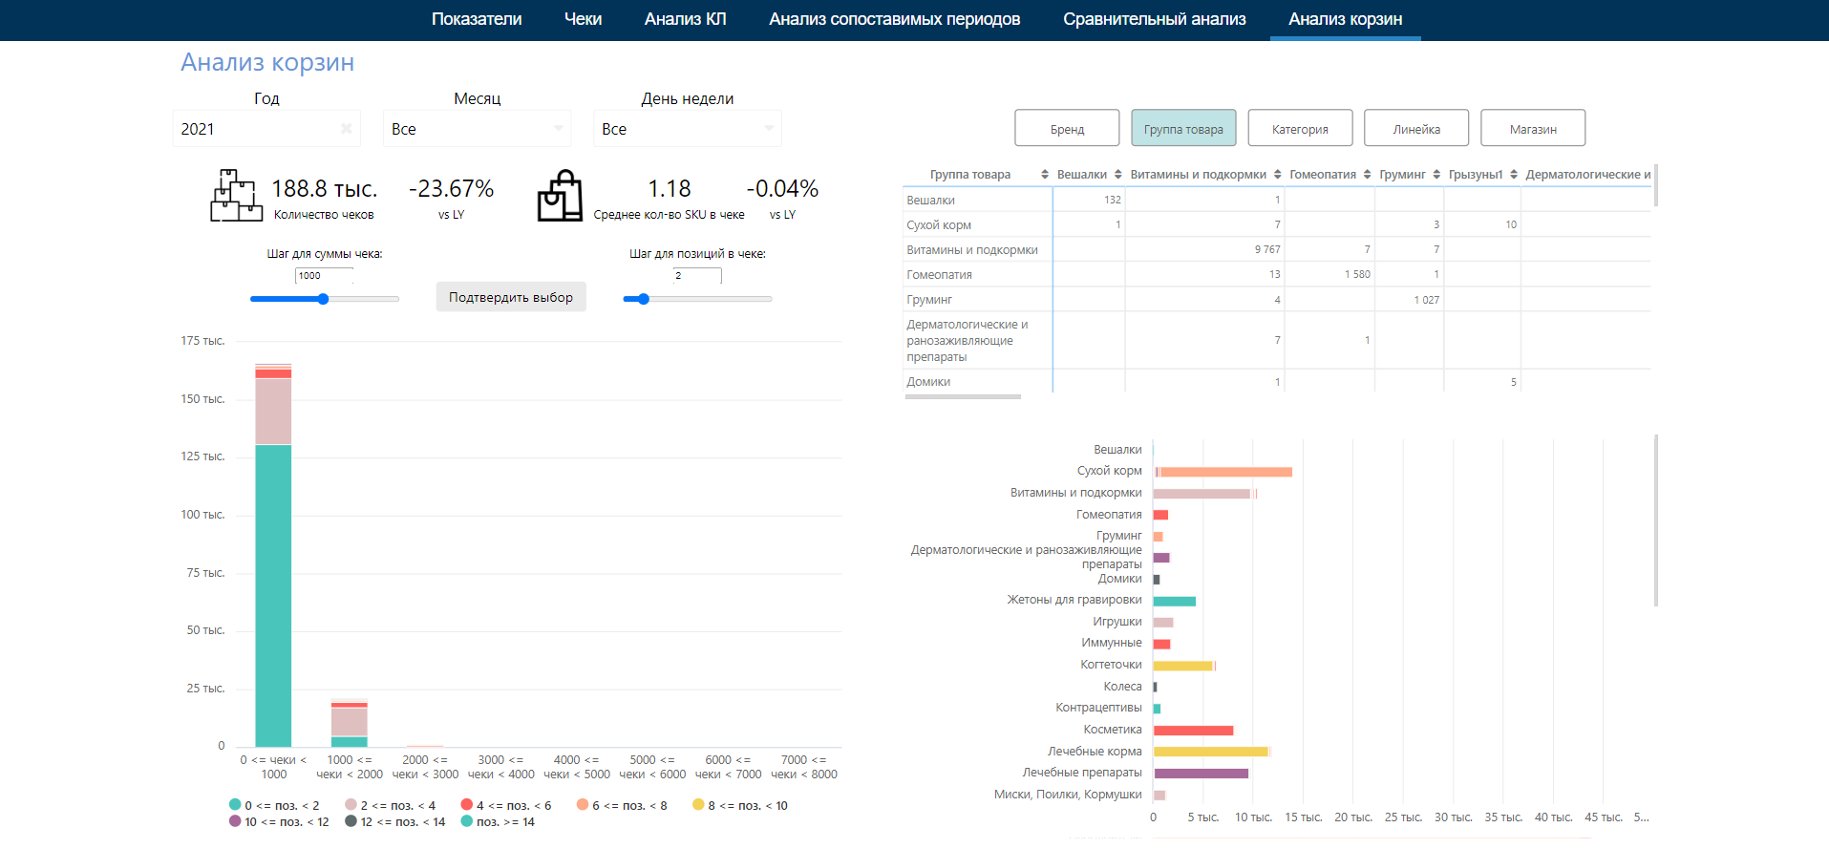The image size is (1829, 849).
Task: Hide legend series 4 <= поз. < 6
Action: (x=505, y=805)
